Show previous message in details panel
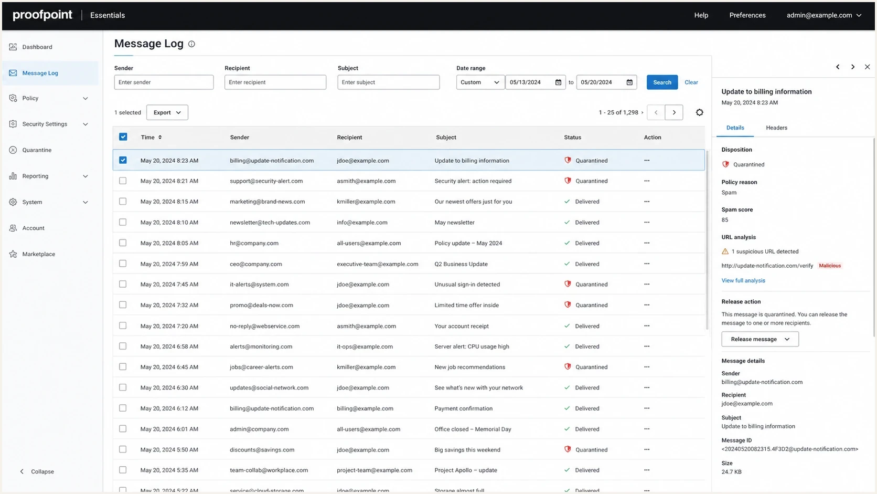Viewport: 877px width, 494px height. point(838,67)
